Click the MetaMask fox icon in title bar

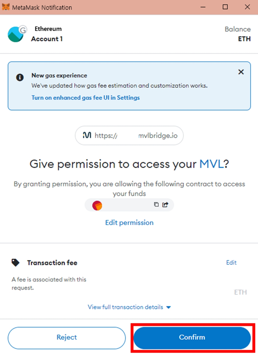[x=6, y=7]
